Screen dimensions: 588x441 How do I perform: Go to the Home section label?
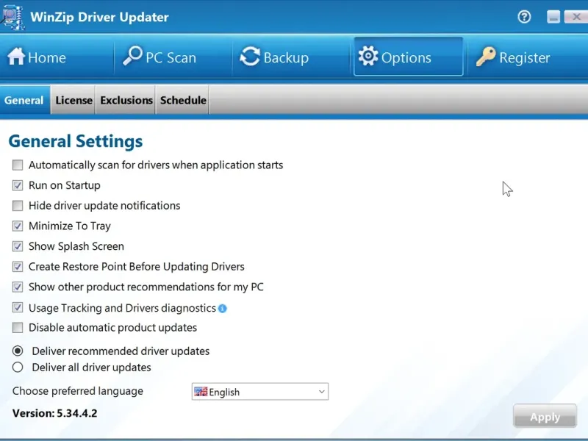click(x=47, y=57)
